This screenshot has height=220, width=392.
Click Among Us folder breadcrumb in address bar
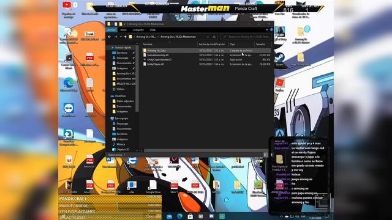point(146,37)
